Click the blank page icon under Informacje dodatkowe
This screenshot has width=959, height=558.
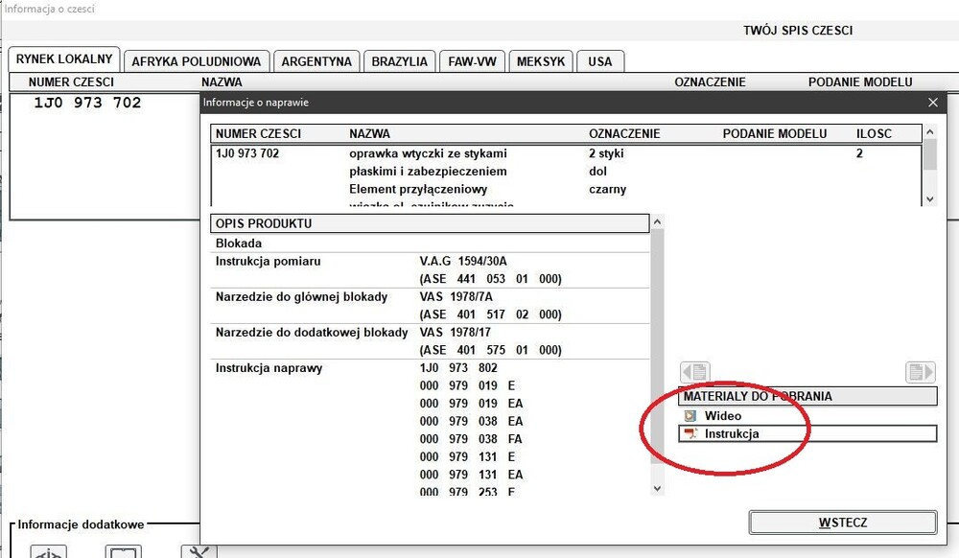click(123, 551)
